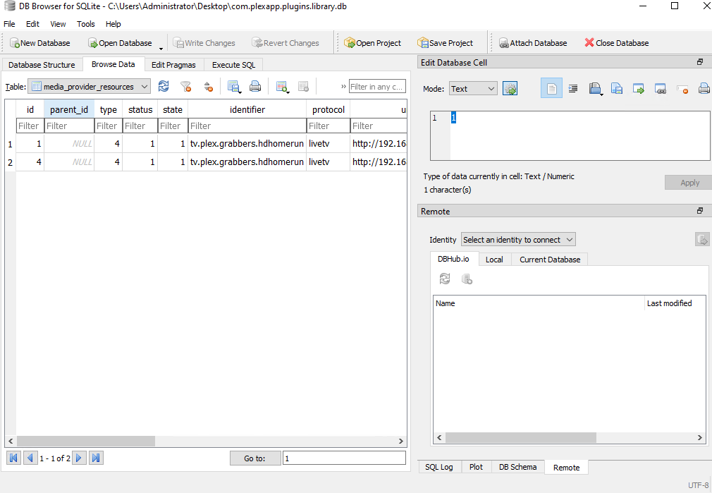This screenshot has width=712, height=493.
Task: Open the Edit menu
Action: click(32, 24)
